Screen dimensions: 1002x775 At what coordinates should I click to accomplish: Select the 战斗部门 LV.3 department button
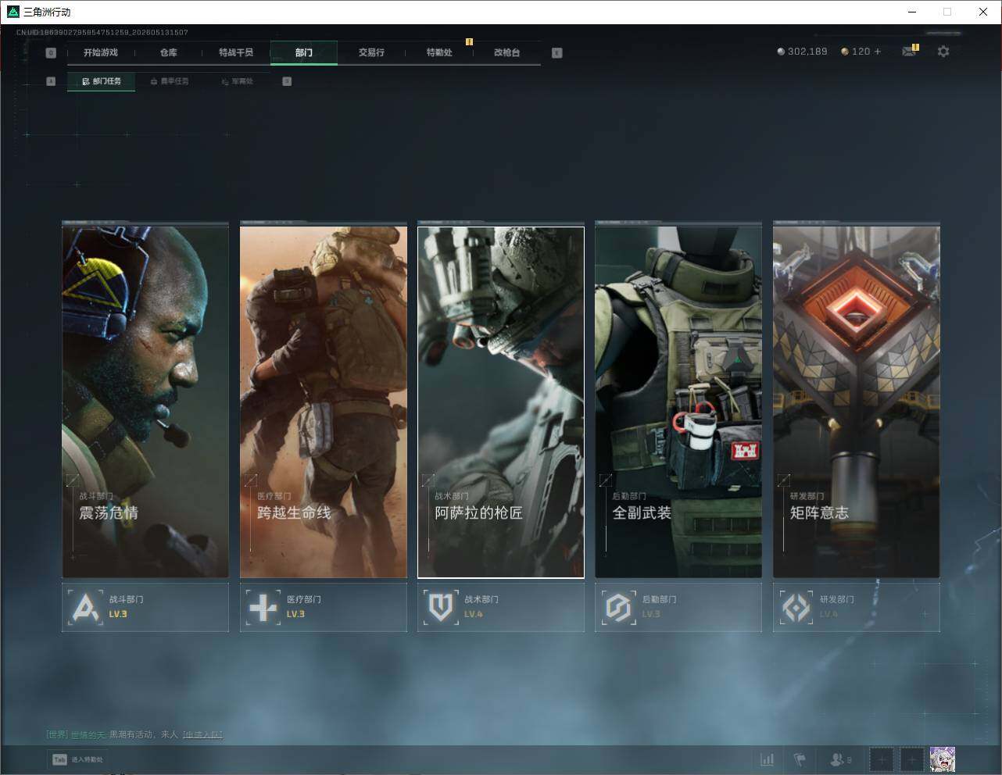point(145,607)
